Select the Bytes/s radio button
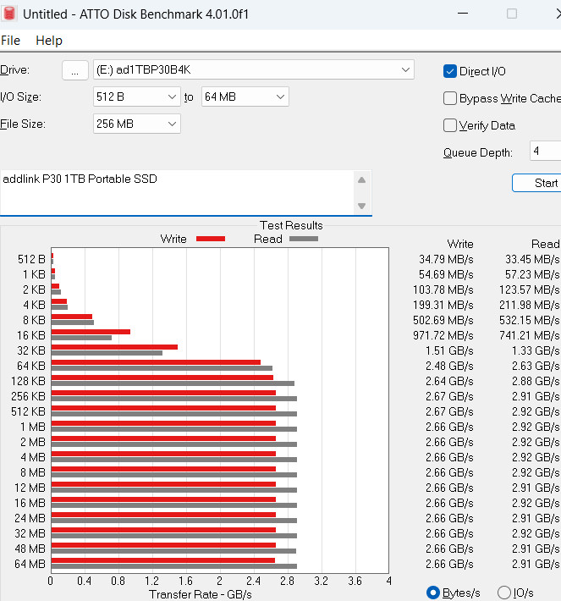561x601 pixels. (x=433, y=593)
